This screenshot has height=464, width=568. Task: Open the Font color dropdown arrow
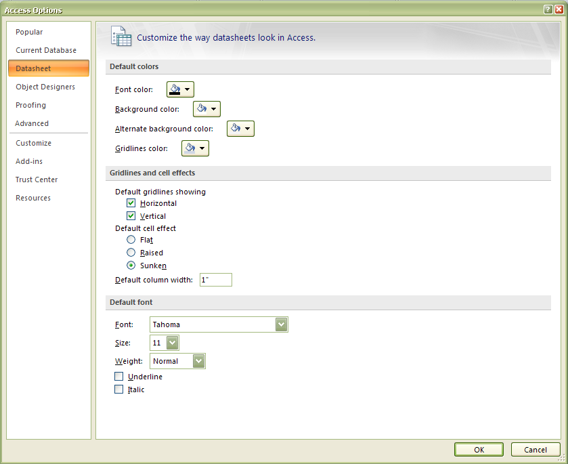(188, 89)
